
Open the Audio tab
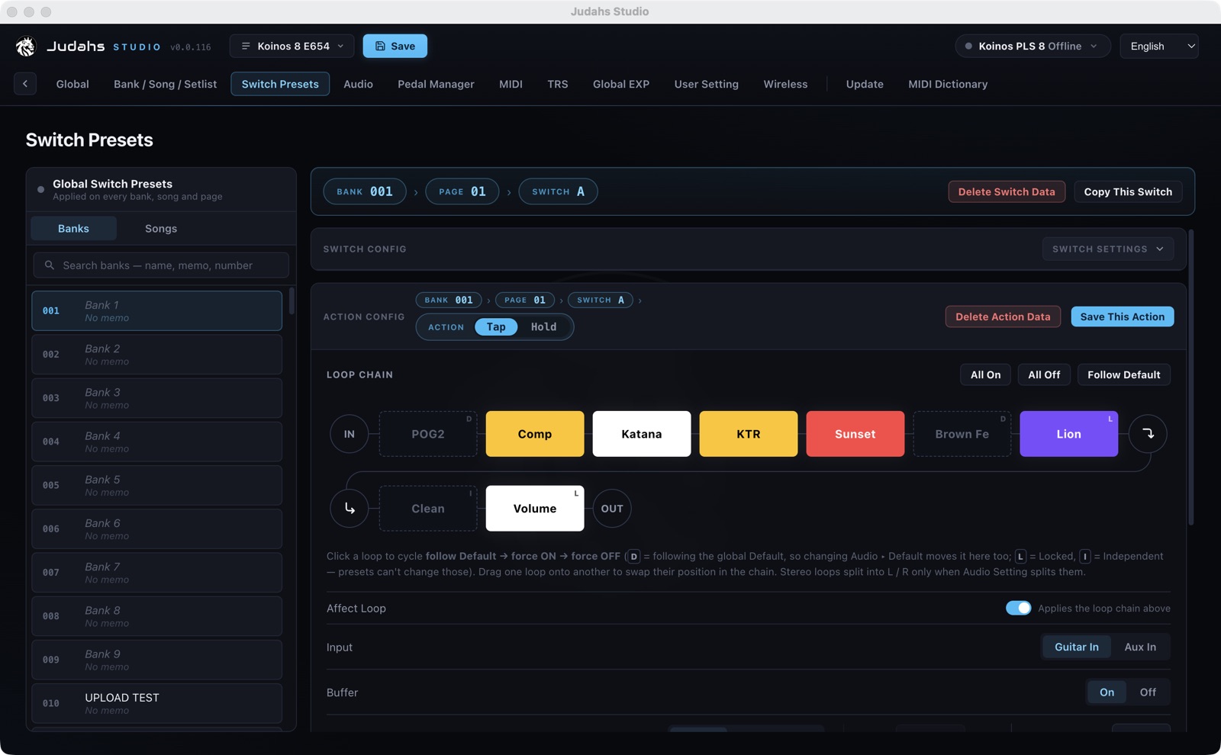358,84
